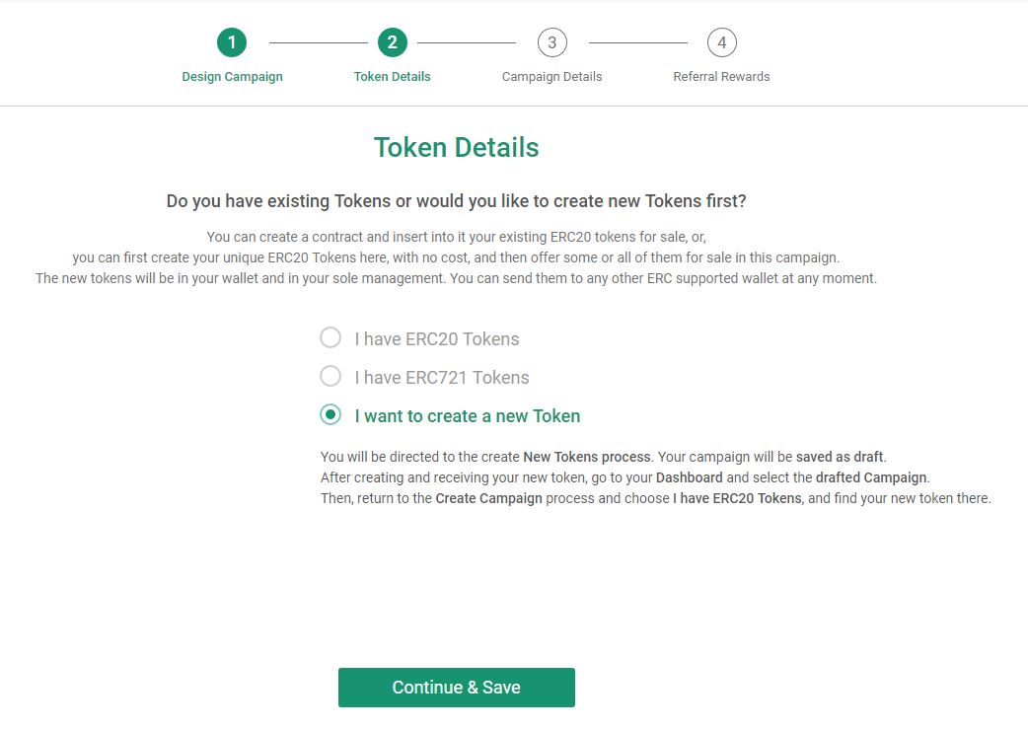Click the Continue & Save button
1028x730 pixels.
(x=457, y=688)
